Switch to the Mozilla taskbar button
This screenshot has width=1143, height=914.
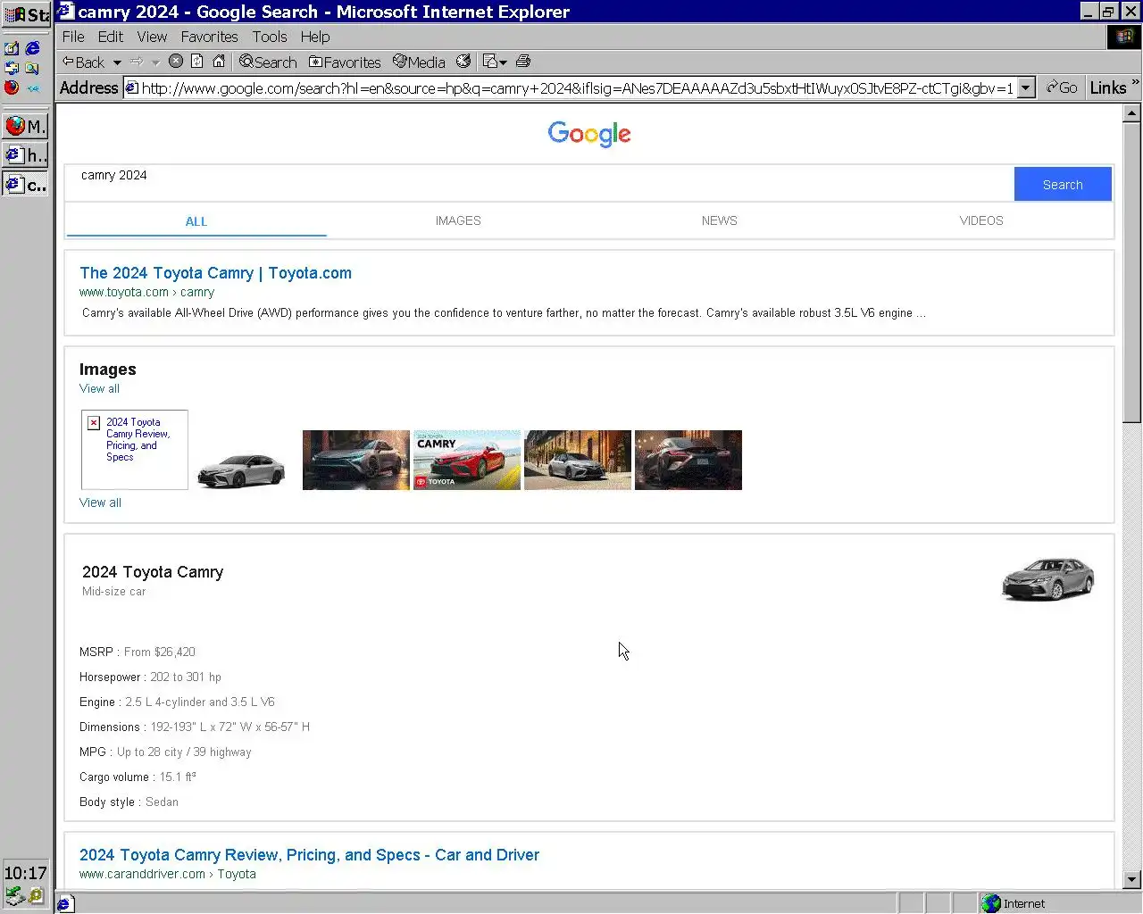(x=25, y=126)
